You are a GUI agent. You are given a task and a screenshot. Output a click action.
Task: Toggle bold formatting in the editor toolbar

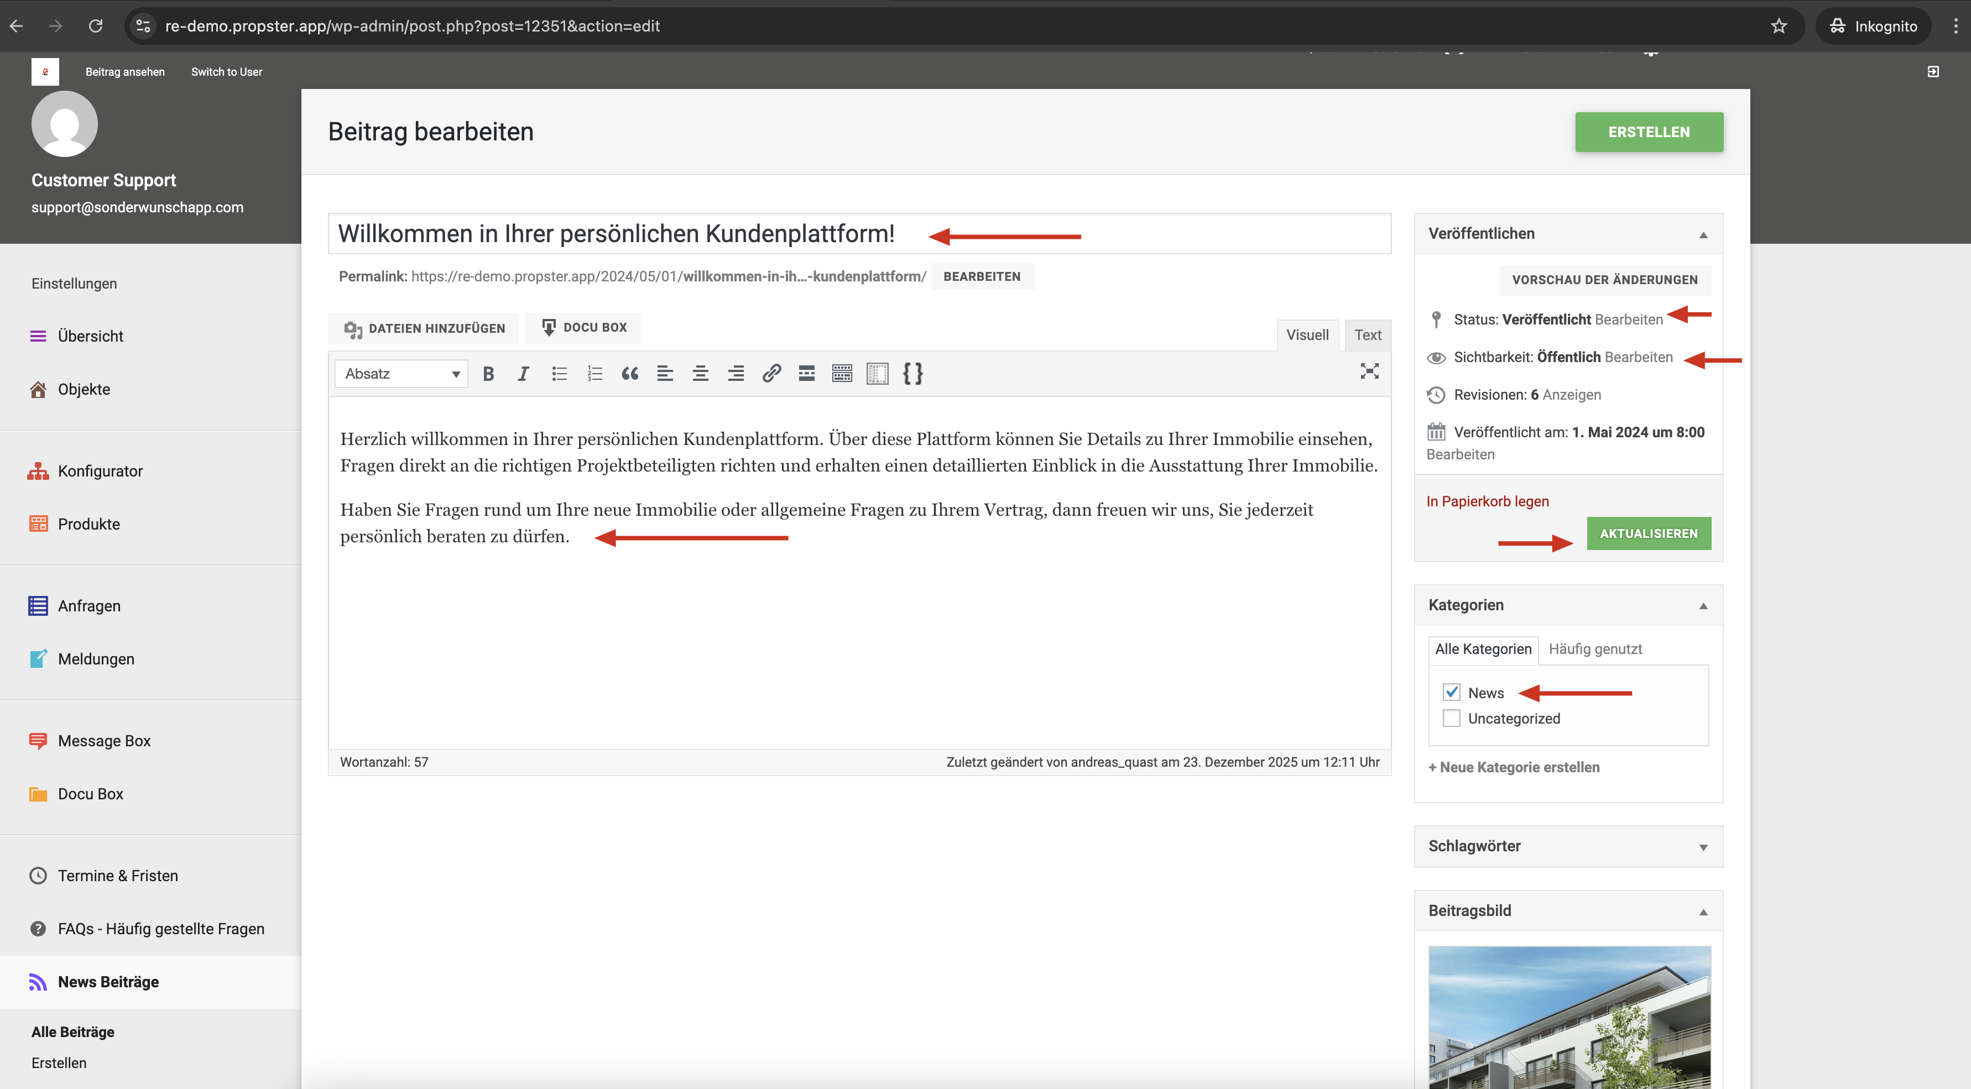coord(488,374)
